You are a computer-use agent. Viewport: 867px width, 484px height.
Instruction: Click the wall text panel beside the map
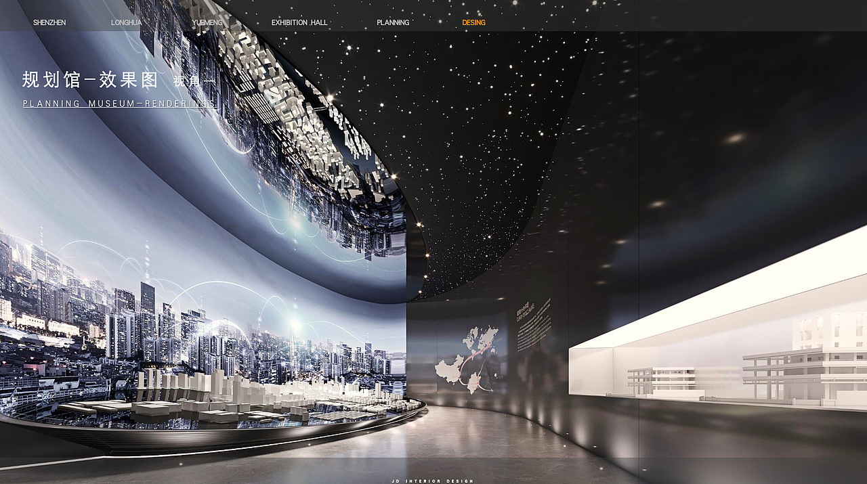tap(534, 324)
